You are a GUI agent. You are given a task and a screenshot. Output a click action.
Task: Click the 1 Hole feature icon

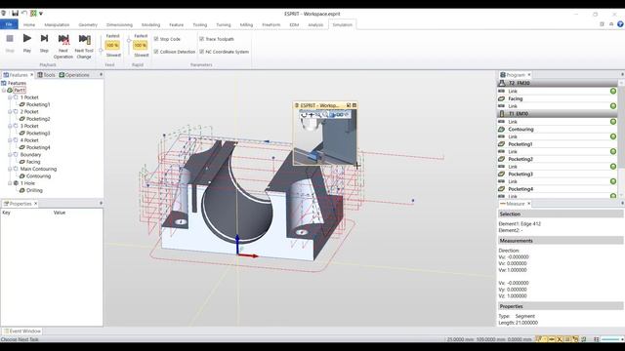(x=16, y=183)
